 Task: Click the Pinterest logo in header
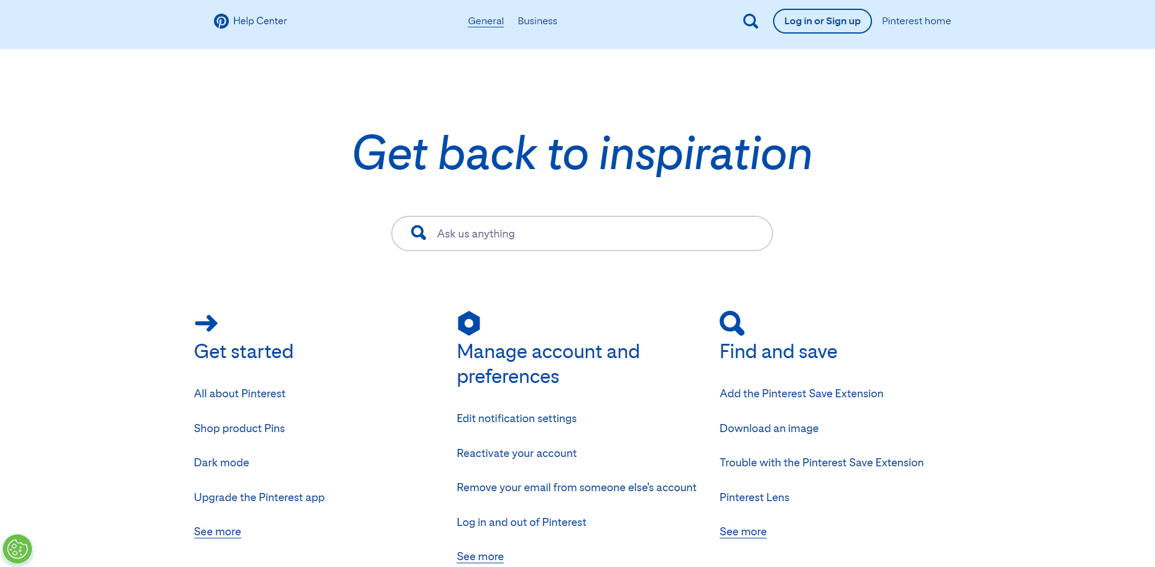(x=221, y=21)
